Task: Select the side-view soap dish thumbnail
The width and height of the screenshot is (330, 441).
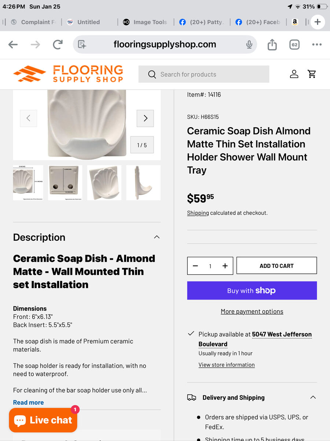Action: (143, 183)
